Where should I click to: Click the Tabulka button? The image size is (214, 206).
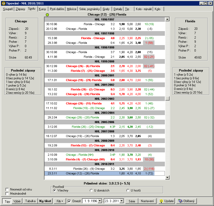pos(30,201)
